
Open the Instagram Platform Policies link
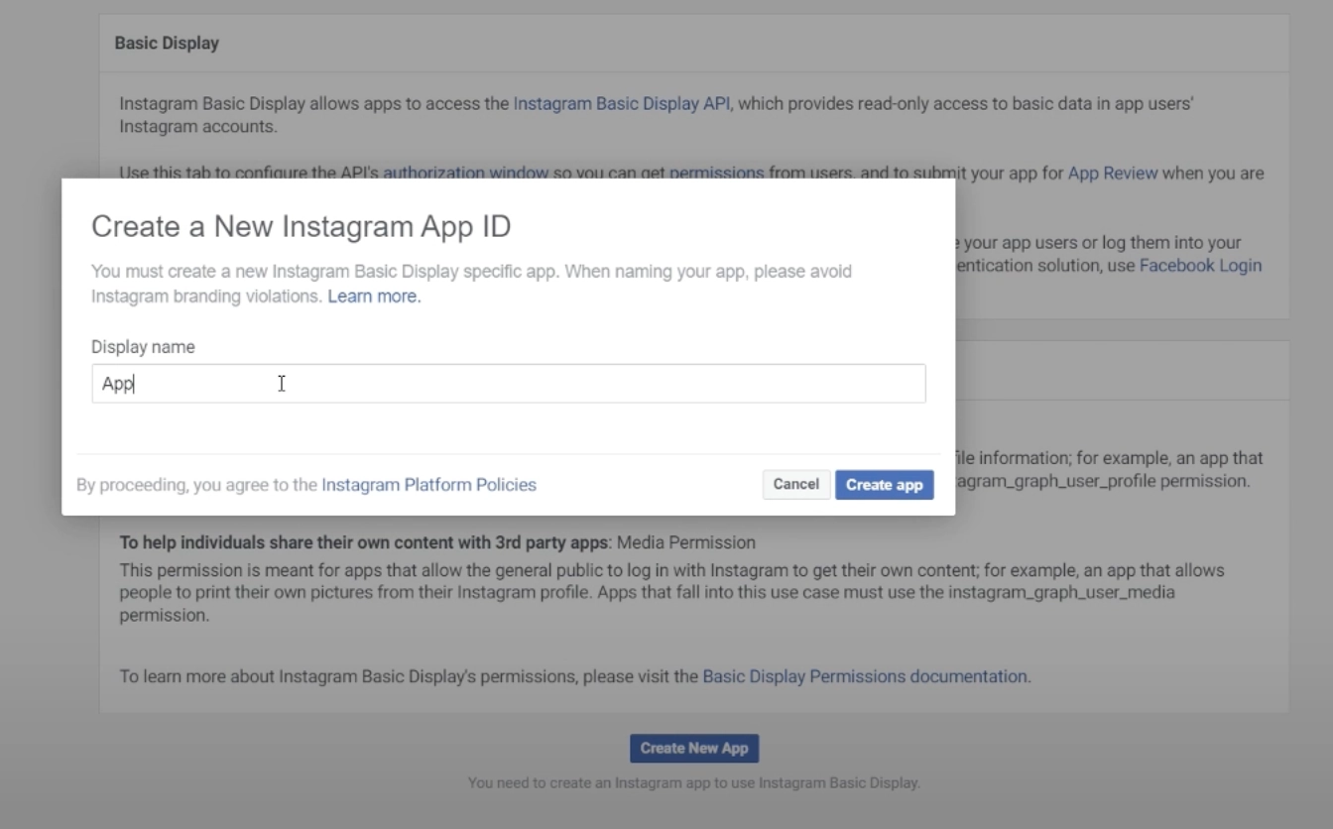428,485
